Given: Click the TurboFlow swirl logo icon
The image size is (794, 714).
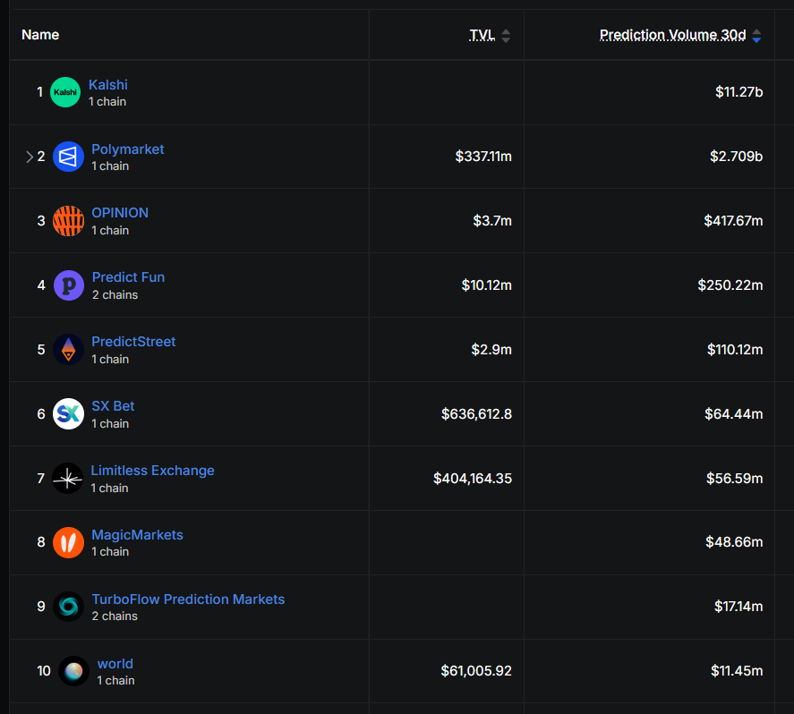Looking at the screenshot, I should tap(68, 607).
